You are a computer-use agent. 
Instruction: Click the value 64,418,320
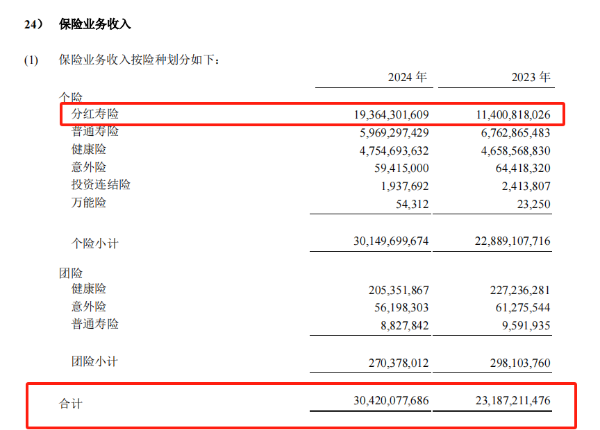click(x=523, y=168)
